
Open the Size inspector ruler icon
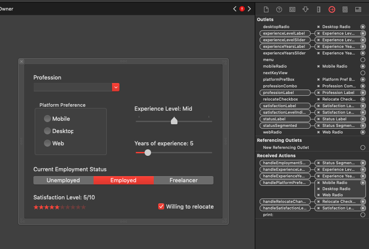tap(318, 9)
